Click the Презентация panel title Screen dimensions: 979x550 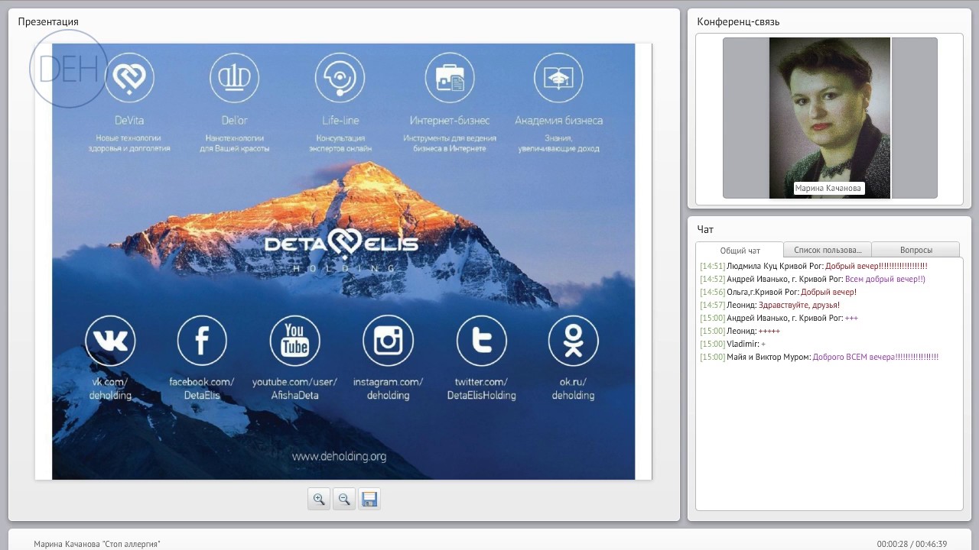coord(48,21)
